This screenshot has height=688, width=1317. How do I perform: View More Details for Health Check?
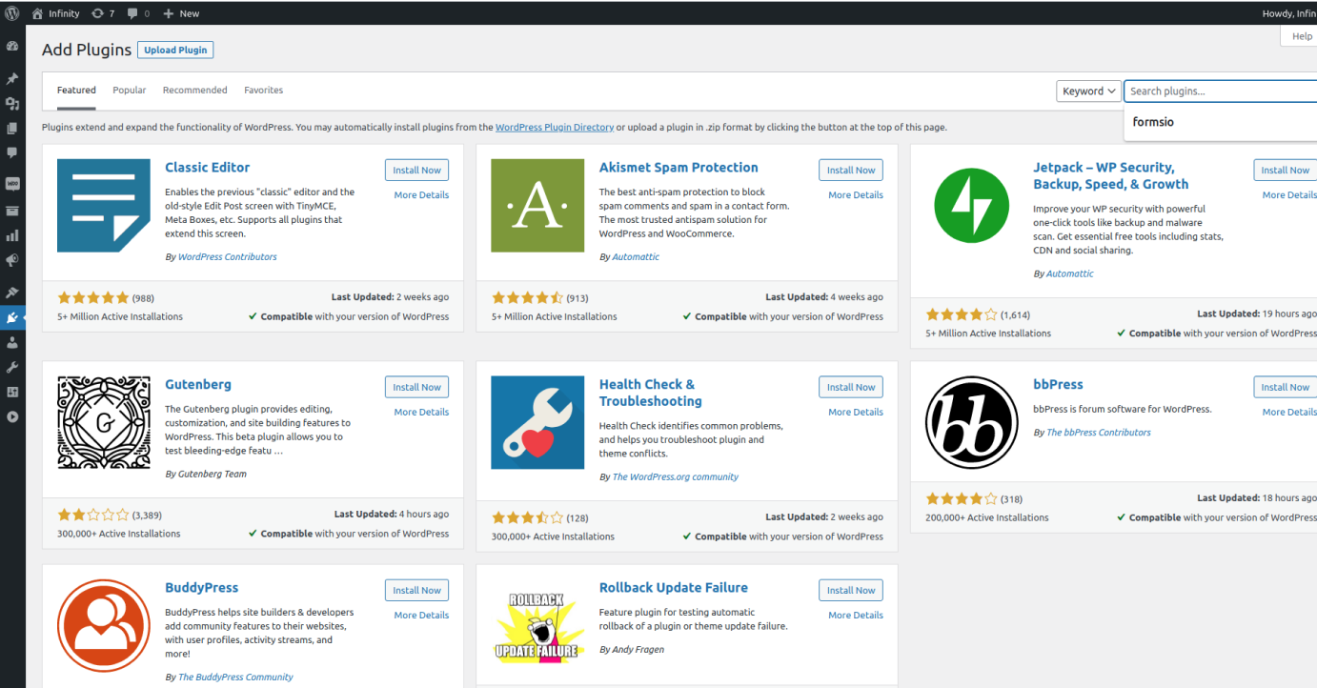(x=856, y=413)
